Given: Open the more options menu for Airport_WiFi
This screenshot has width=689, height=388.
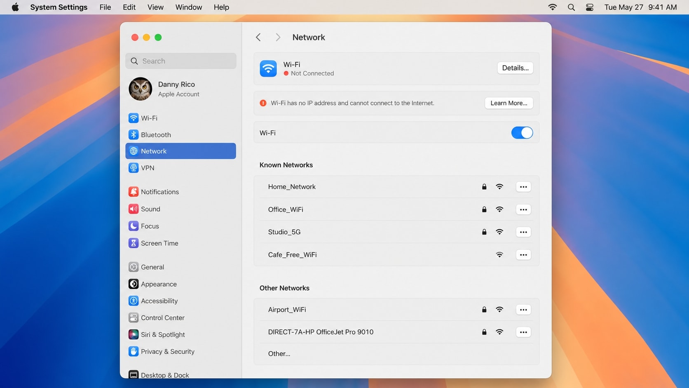Looking at the screenshot, I should click(523, 310).
